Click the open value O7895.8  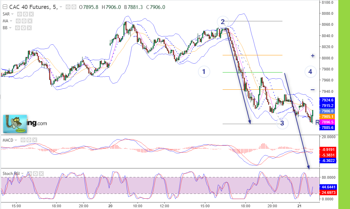[x=89, y=7]
